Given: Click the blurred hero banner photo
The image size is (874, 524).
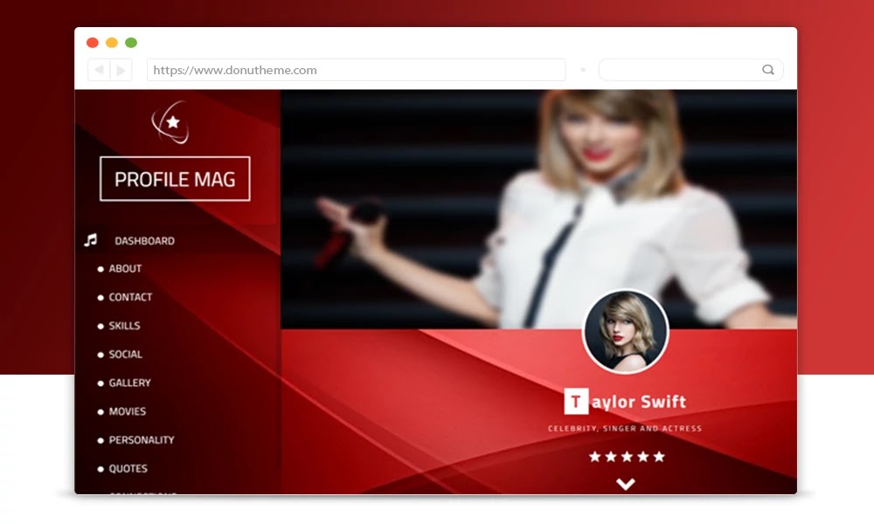Looking at the screenshot, I should (x=538, y=209).
